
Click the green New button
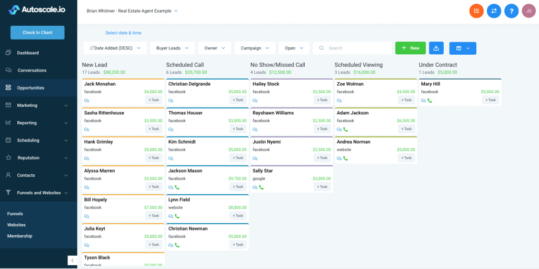(x=410, y=48)
